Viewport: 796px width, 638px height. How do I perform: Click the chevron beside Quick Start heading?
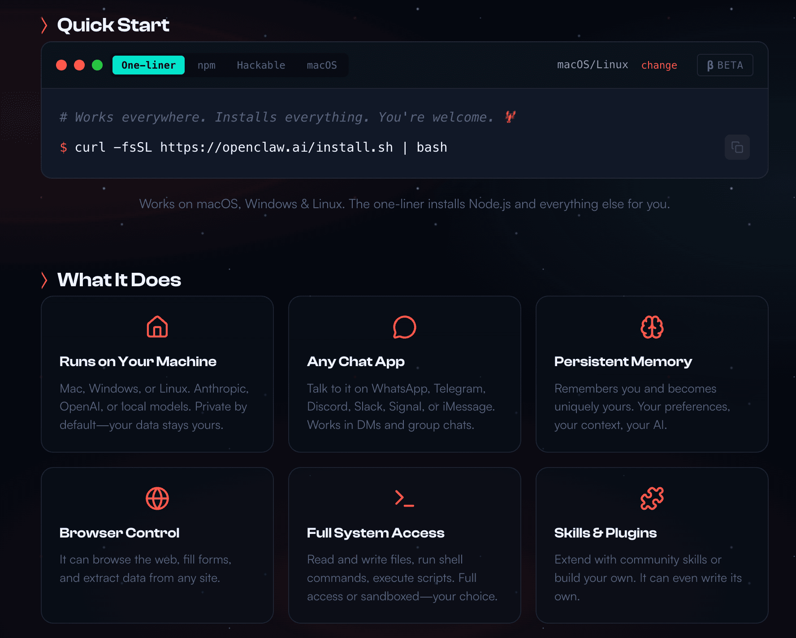point(44,26)
